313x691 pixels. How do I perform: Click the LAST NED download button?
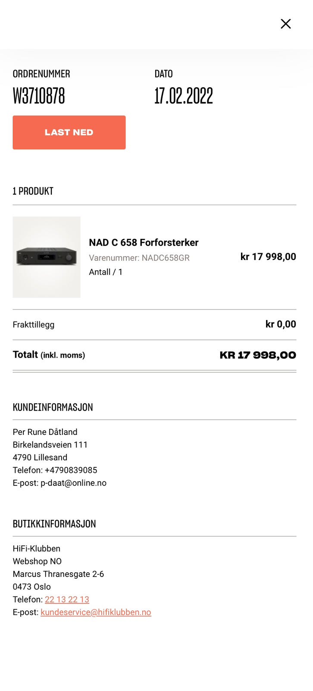coord(69,132)
